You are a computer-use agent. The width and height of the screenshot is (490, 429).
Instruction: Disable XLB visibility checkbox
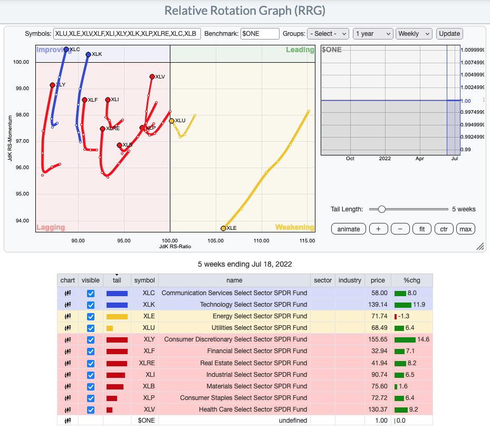[x=91, y=386]
